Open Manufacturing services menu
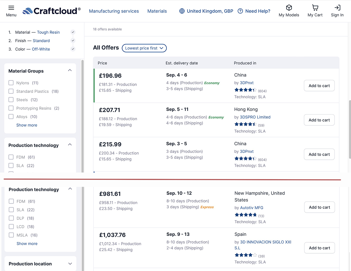351x271 pixels. [114, 11]
